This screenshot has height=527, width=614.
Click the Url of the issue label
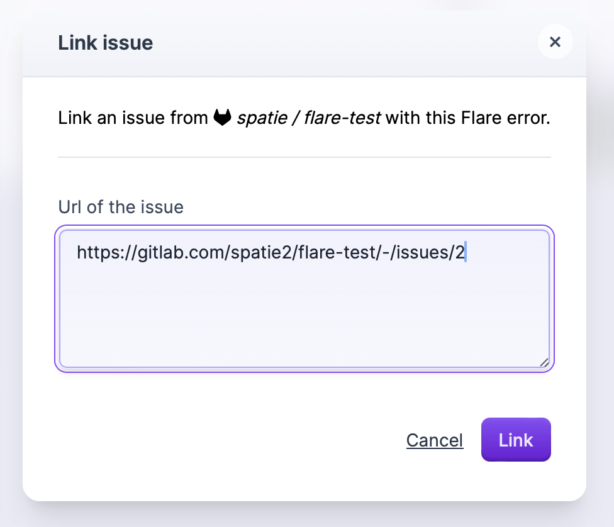pos(120,207)
